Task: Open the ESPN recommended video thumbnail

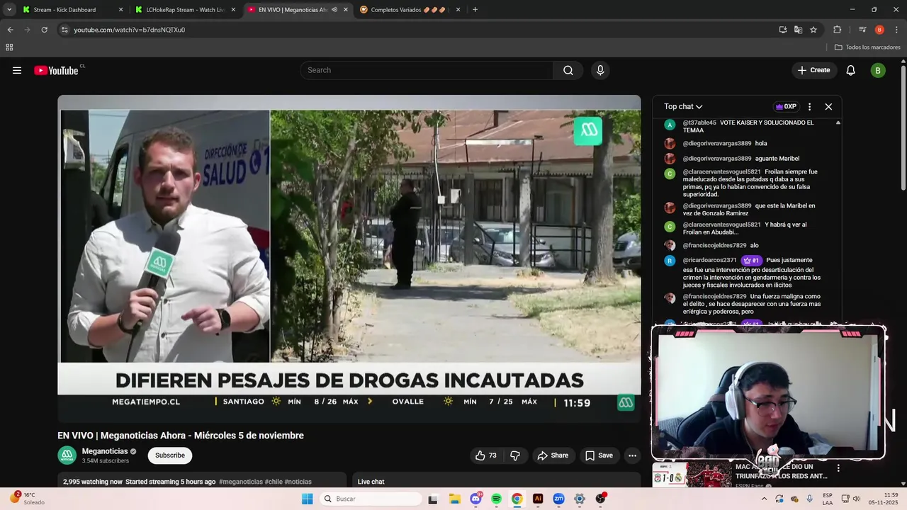Action: (x=692, y=475)
